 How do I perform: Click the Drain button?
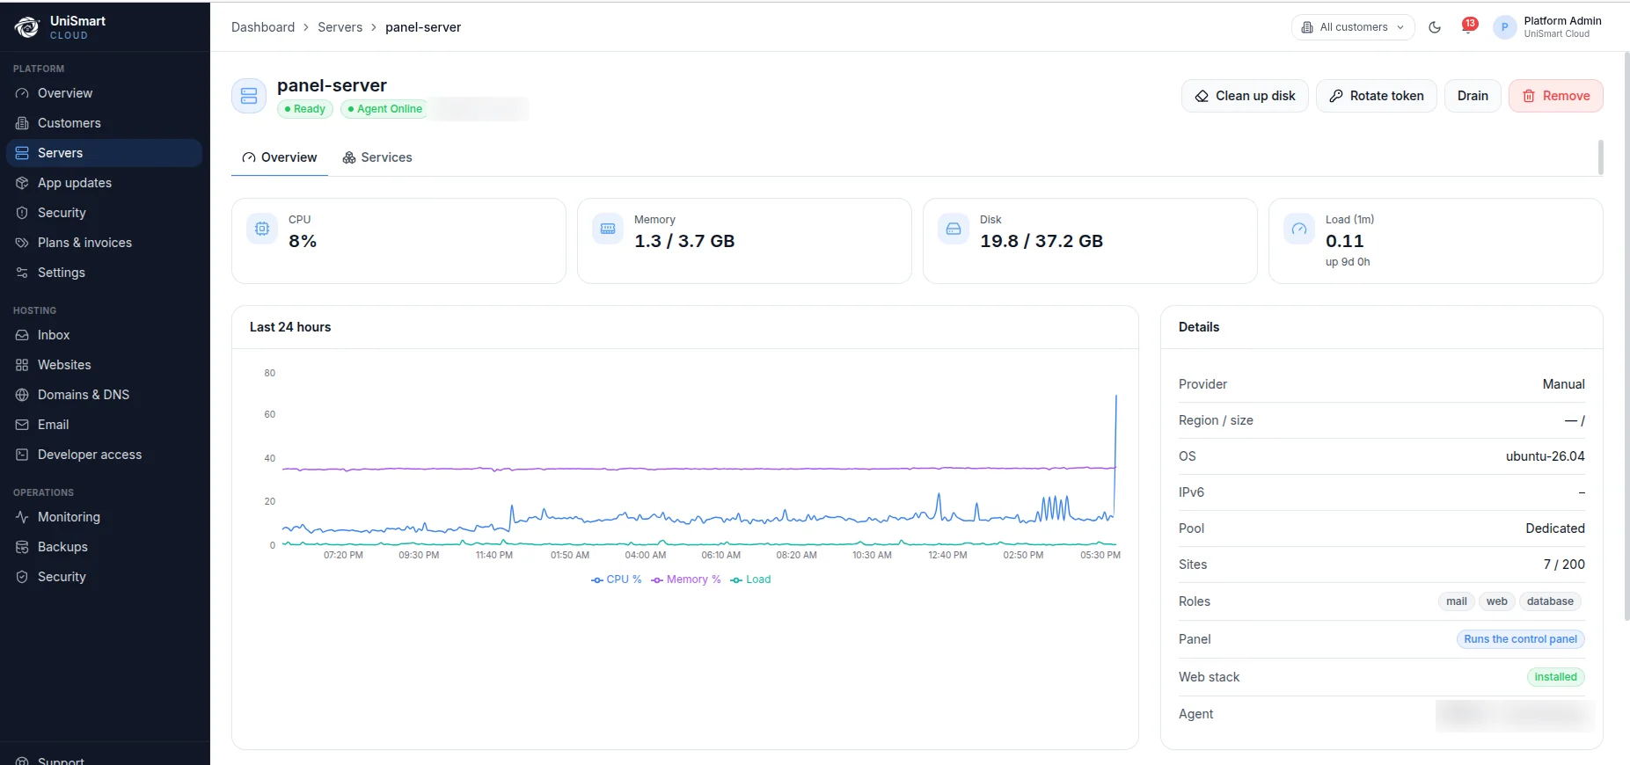tap(1473, 96)
